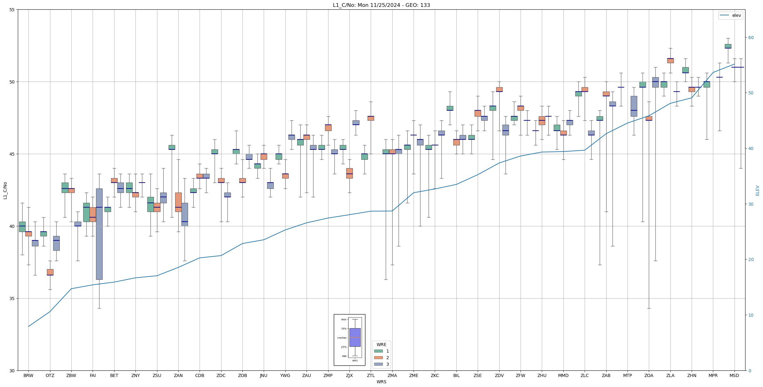
Task: Click the boxplot key inset diagram
Action: pyautogui.click(x=349, y=340)
